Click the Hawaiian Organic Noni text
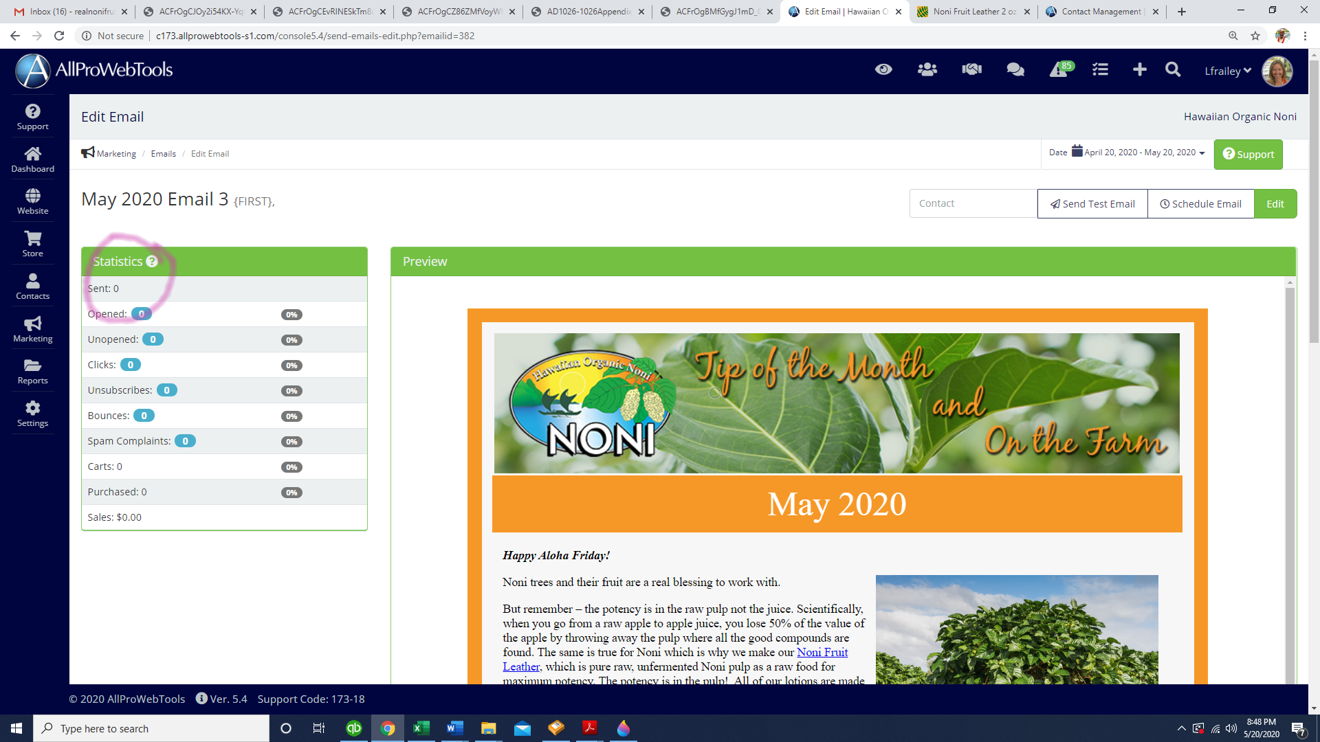 1240,117
